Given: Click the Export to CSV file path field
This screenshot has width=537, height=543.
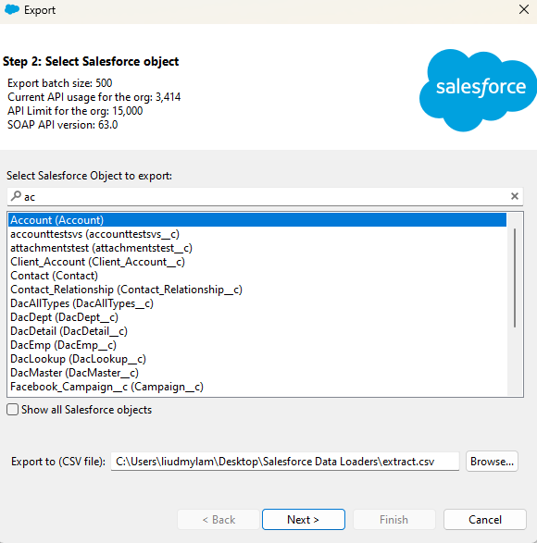Looking at the screenshot, I should pyautogui.click(x=284, y=462).
